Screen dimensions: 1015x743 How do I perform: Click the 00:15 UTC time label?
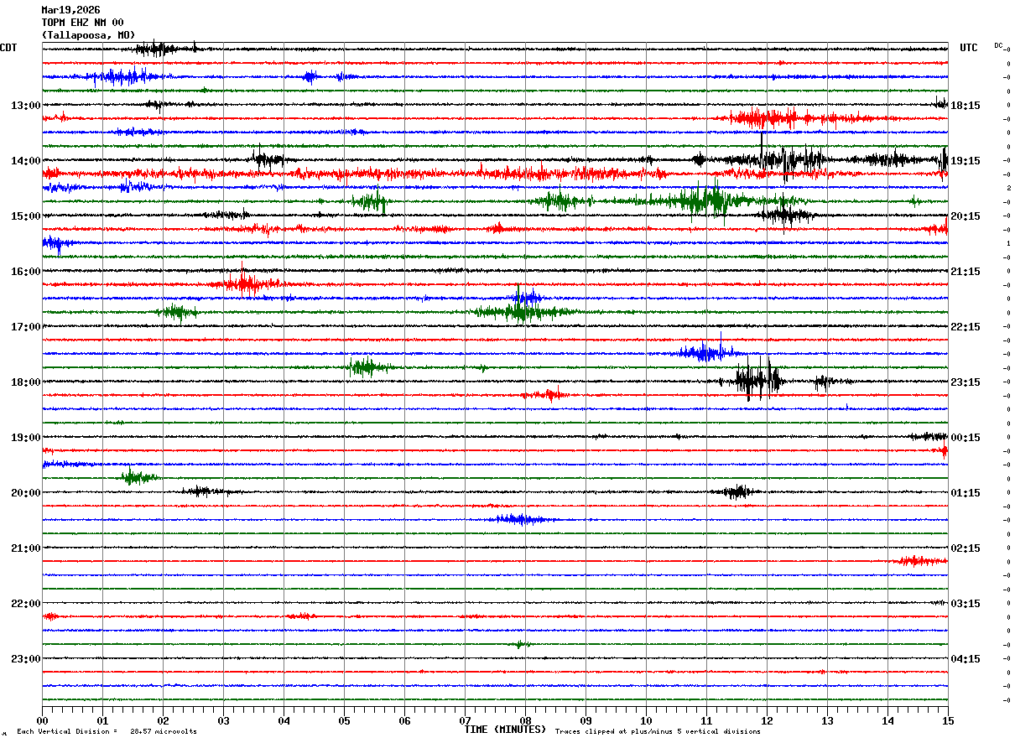[x=966, y=438]
